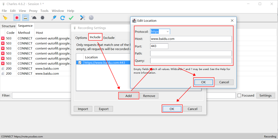This screenshot has width=278, height=139.
Task: Select the last www.baidu.com host entry
Action: [x=47, y=74]
